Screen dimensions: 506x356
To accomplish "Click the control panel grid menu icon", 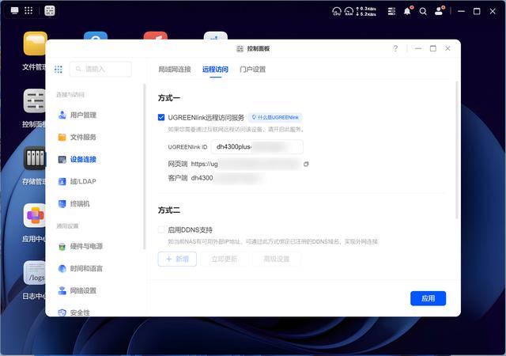I will point(59,69).
